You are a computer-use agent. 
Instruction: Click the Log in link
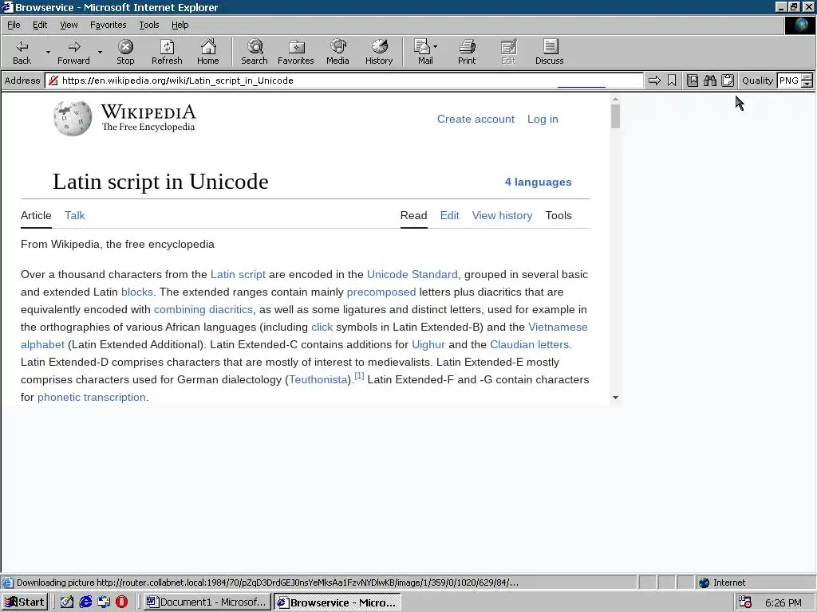(543, 120)
